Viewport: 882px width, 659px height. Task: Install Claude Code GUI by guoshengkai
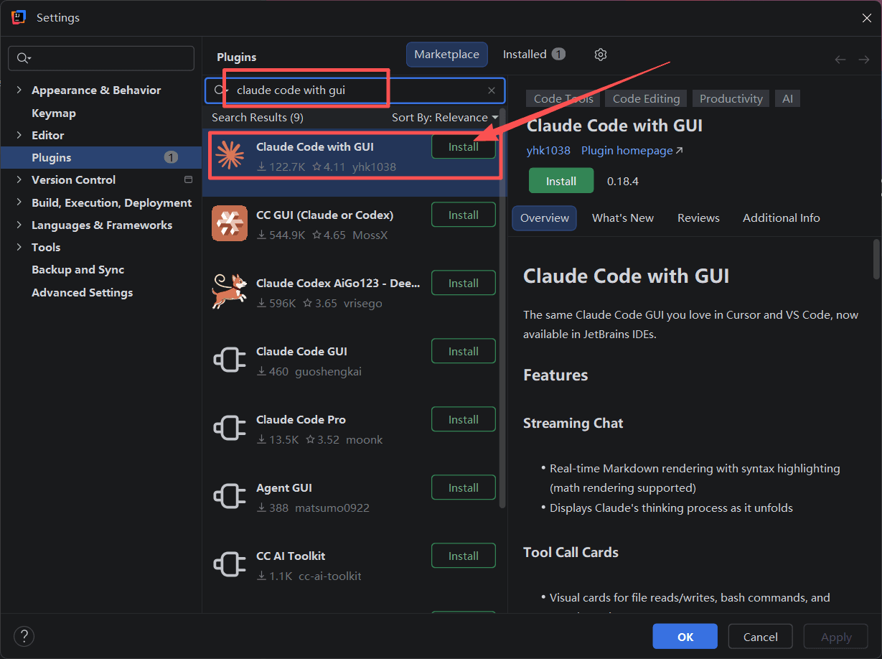464,351
